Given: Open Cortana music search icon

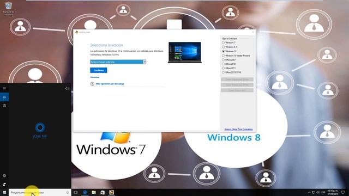Looking at the screenshot, I should pos(67,88).
